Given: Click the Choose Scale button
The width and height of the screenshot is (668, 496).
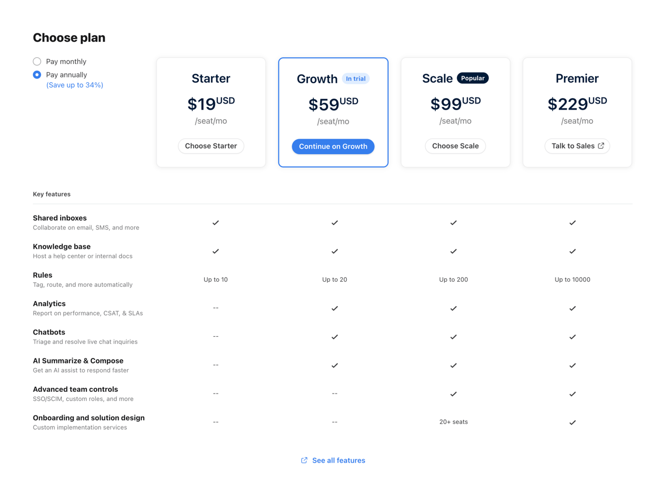Looking at the screenshot, I should (455, 145).
